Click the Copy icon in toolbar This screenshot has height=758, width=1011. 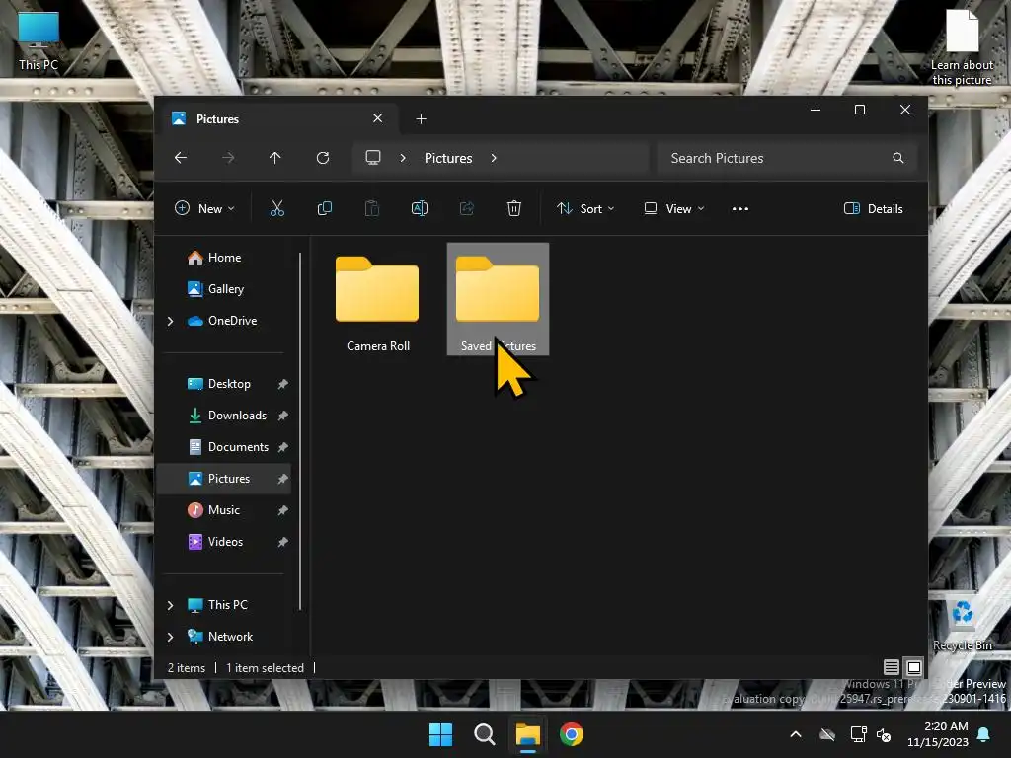tap(324, 208)
